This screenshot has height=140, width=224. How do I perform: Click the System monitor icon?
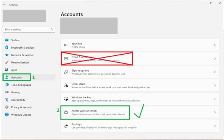tap(7, 40)
